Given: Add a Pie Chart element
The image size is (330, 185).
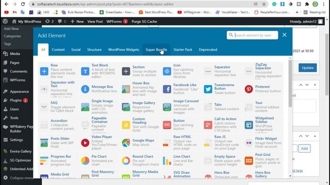Looking at the screenshot, I should click(x=98, y=160).
